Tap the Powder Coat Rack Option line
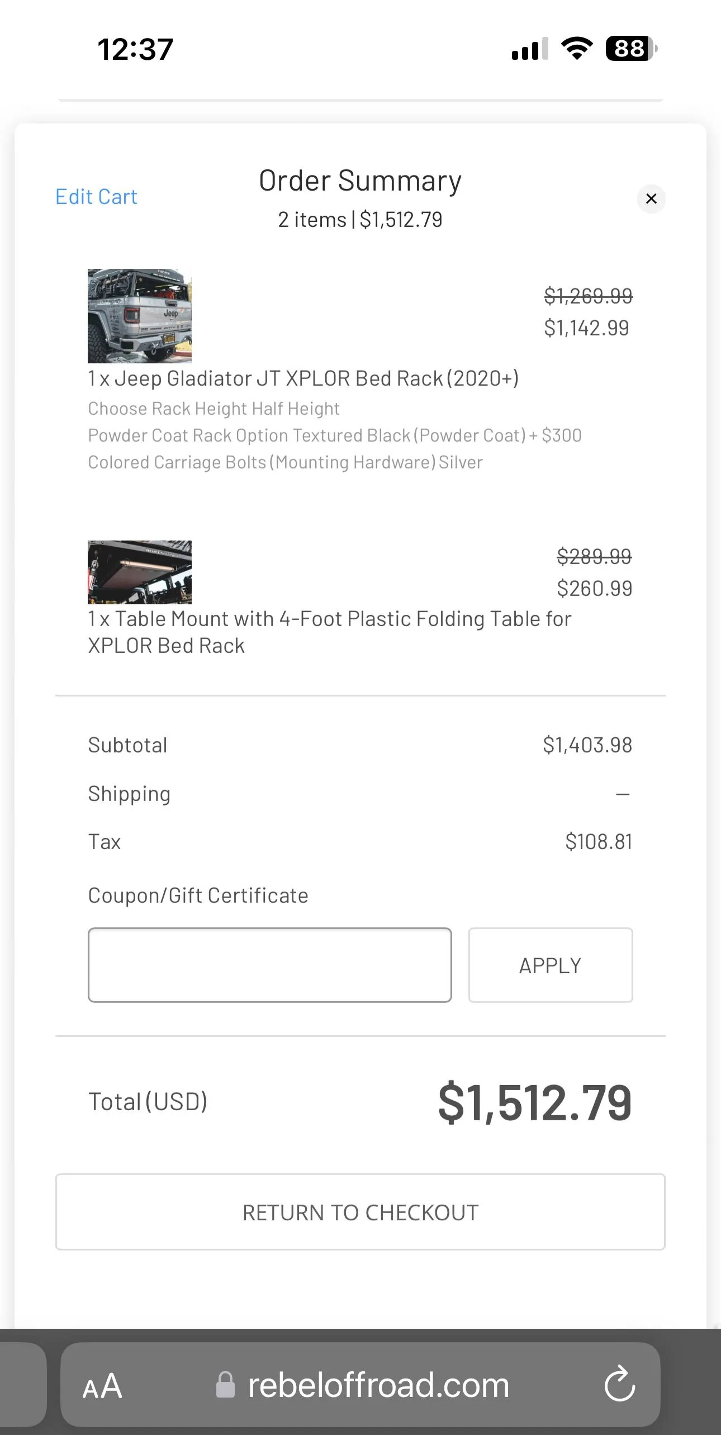721x1435 pixels. (335, 435)
